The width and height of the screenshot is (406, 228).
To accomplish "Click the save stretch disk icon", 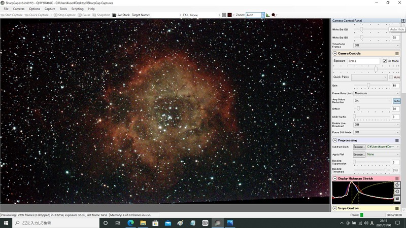I will pyautogui.click(x=397, y=199).
